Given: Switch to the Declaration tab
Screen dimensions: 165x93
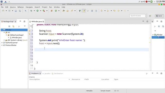Looking at the screenshot, I should click(x=57, y=74).
